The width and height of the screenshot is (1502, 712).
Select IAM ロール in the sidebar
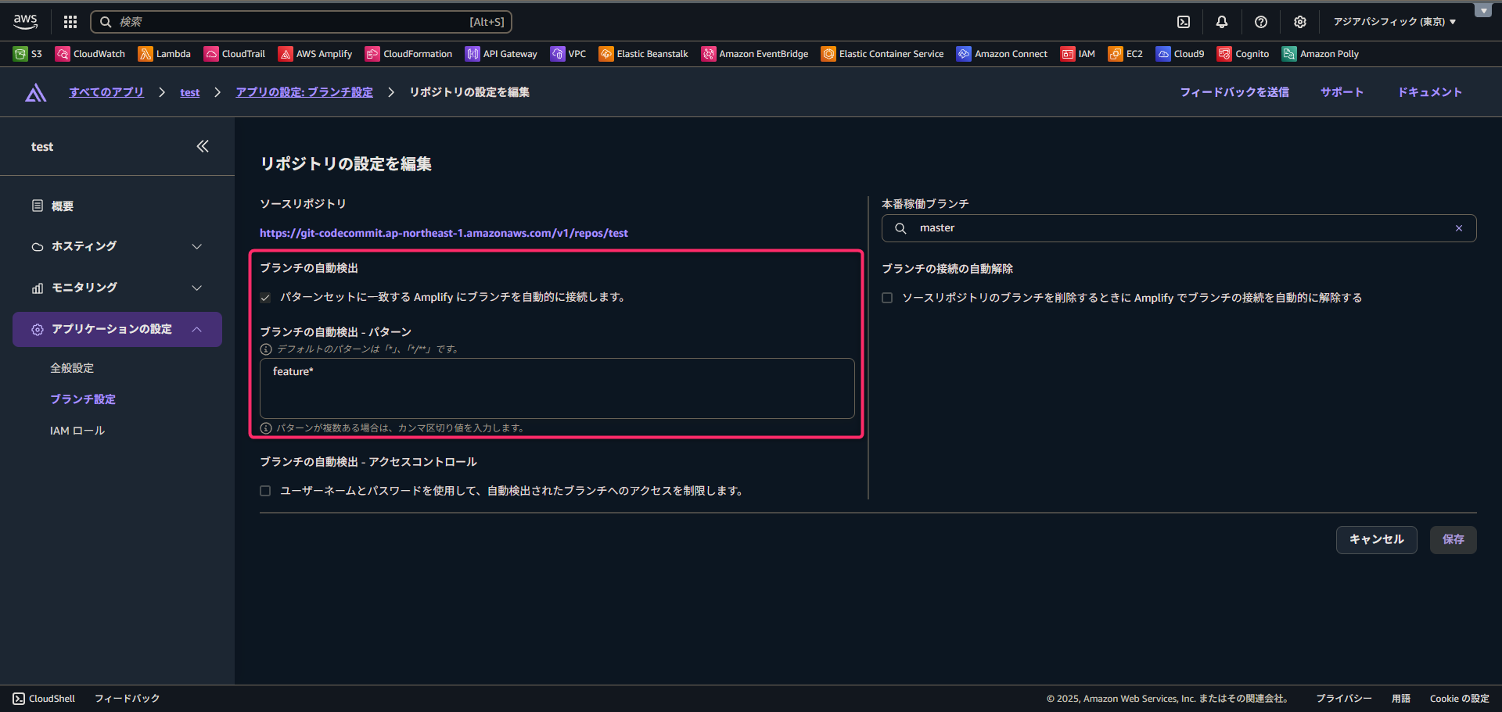77,431
